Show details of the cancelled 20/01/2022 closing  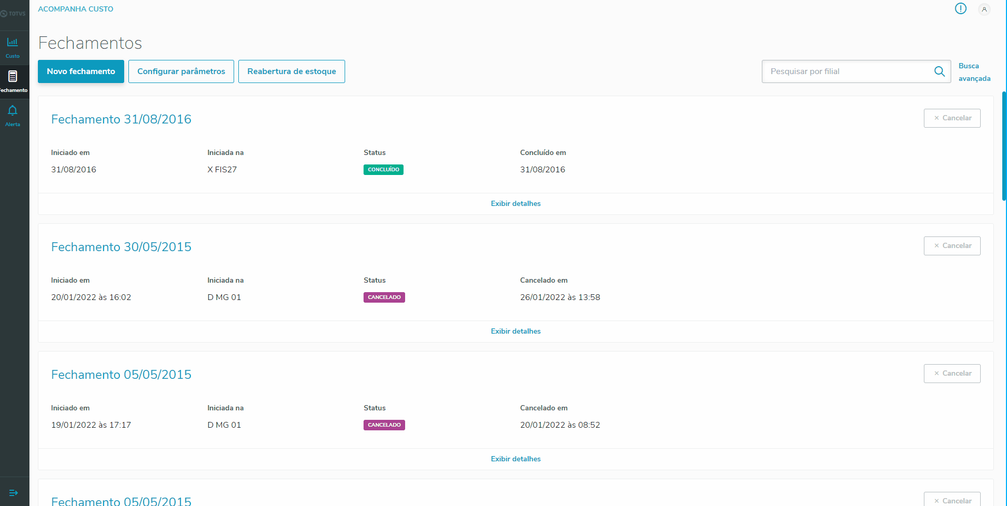pos(516,459)
